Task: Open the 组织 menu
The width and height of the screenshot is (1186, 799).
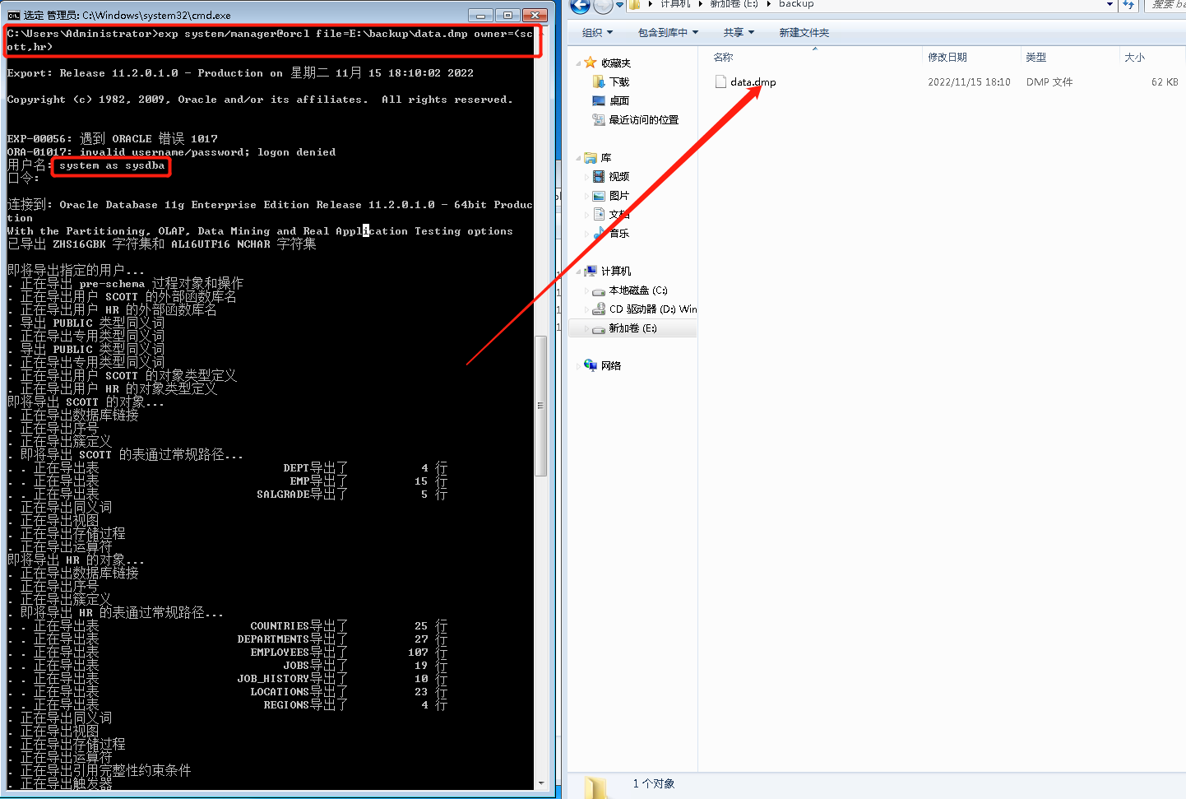Action: (597, 33)
